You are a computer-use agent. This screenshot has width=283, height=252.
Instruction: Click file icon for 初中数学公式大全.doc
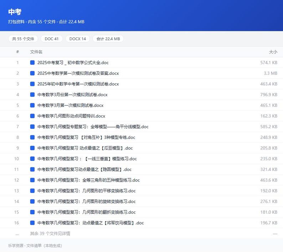pyautogui.click(x=32, y=63)
